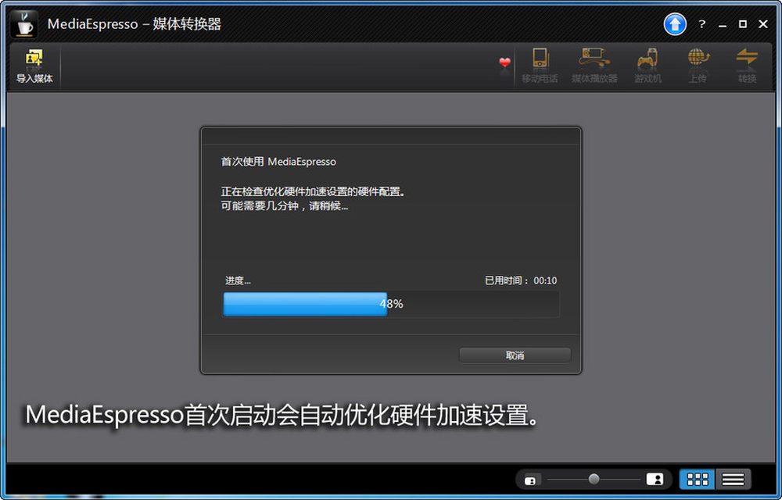The image size is (782, 500).
Task: Click the 转换 convert arrows icon
Action: [x=747, y=66]
